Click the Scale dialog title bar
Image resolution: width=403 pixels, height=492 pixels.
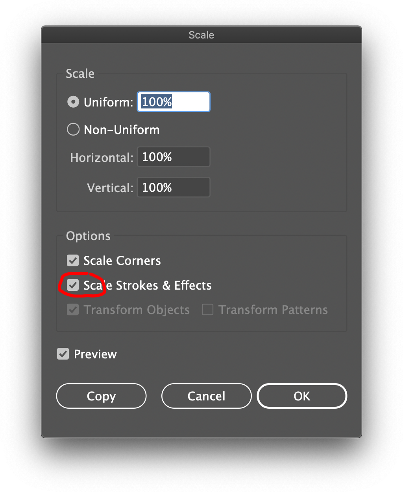coord(201,35)
